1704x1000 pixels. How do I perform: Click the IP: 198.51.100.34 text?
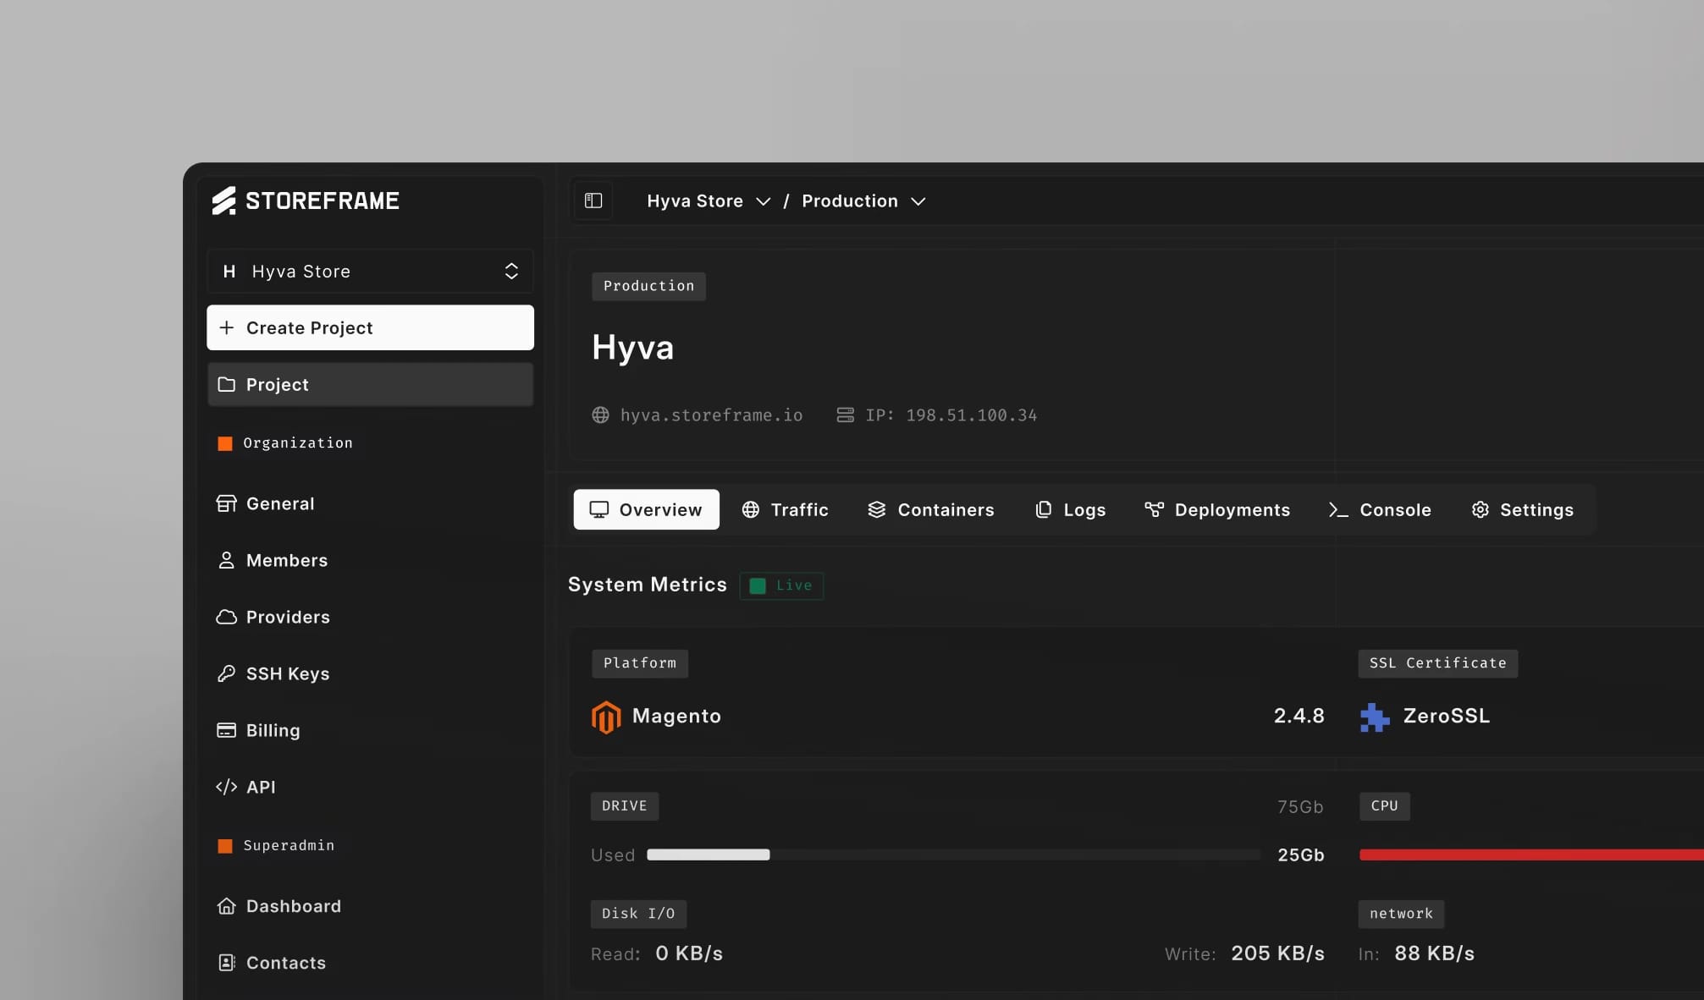[951, 415]
